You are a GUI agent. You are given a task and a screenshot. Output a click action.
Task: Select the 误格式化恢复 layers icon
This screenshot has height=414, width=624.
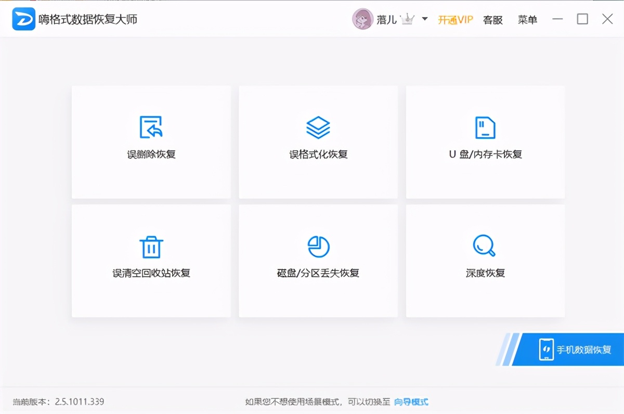tap(318, 127)
